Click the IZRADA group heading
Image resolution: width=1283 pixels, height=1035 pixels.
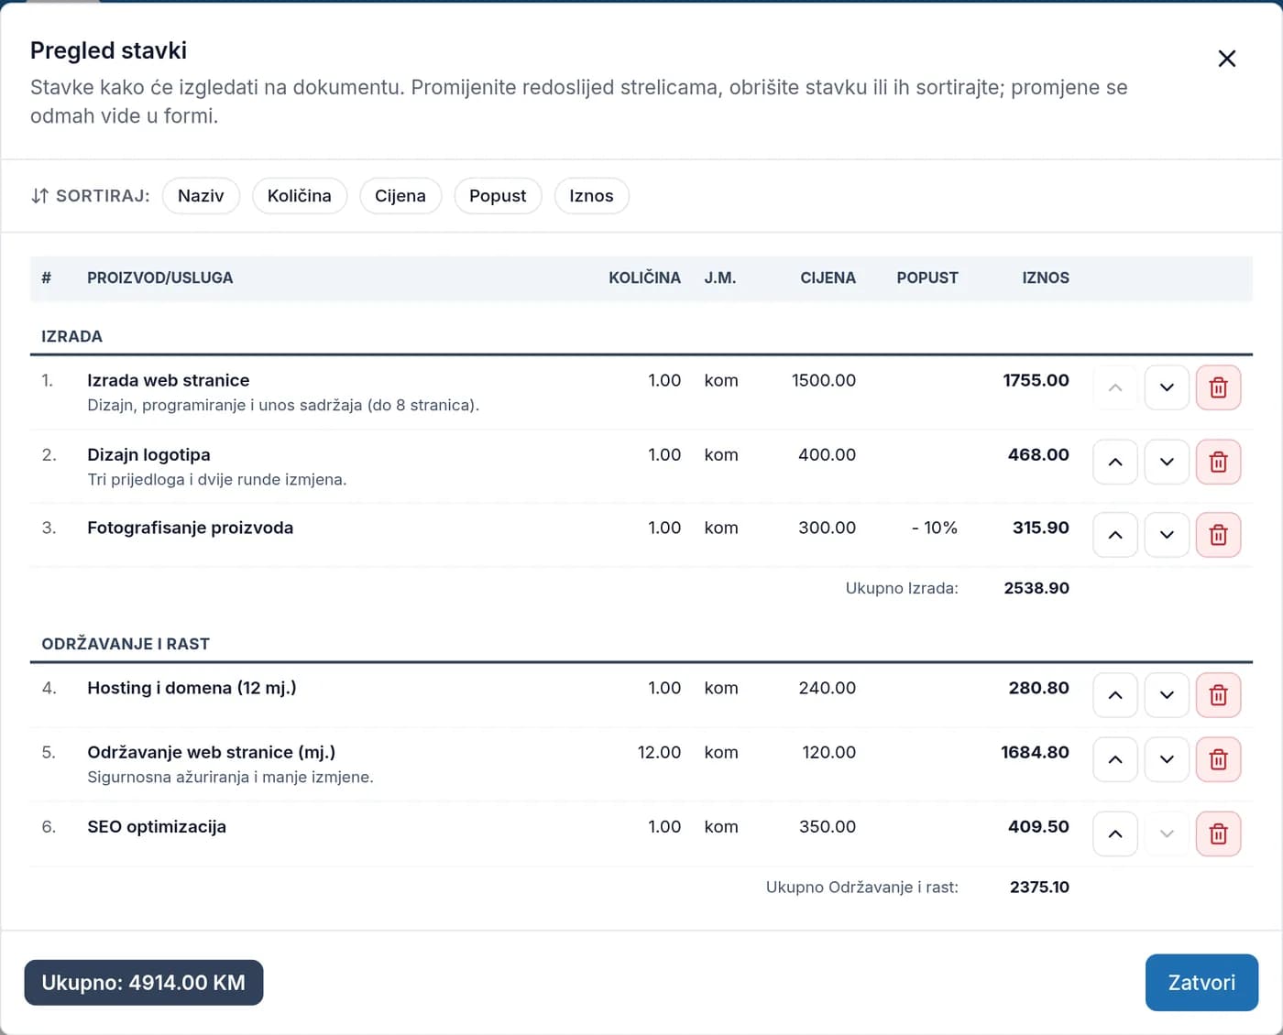coord(71,336)
